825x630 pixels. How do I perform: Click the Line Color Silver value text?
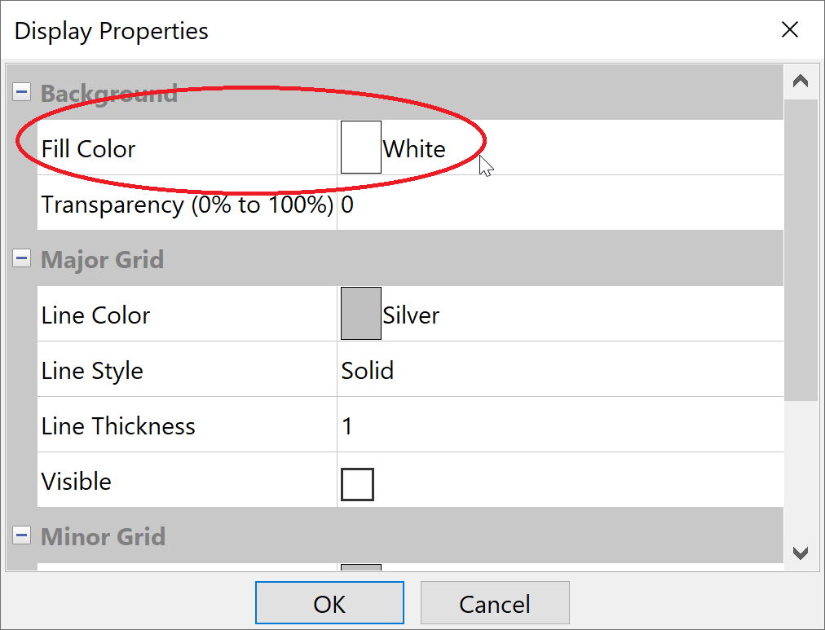click(411, 315)
